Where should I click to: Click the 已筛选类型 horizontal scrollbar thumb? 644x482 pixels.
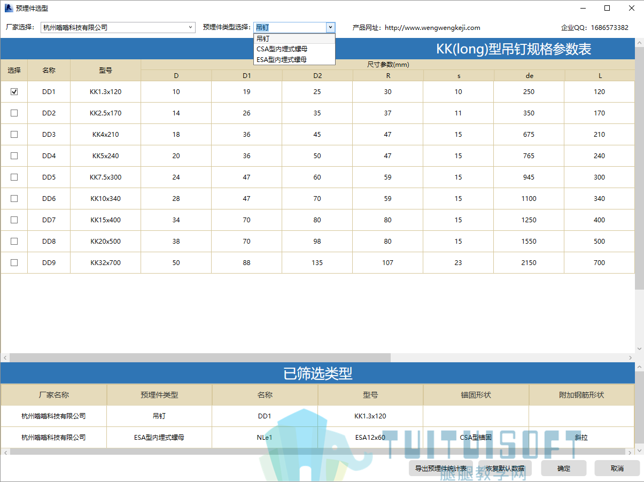click(x=318, y=452)
